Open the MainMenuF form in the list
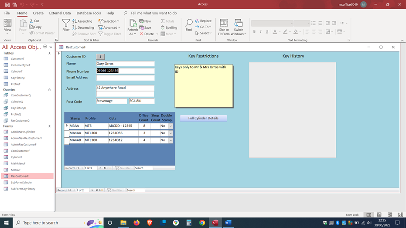The width and height of the screenshot is (406, 228). point(18,163)
